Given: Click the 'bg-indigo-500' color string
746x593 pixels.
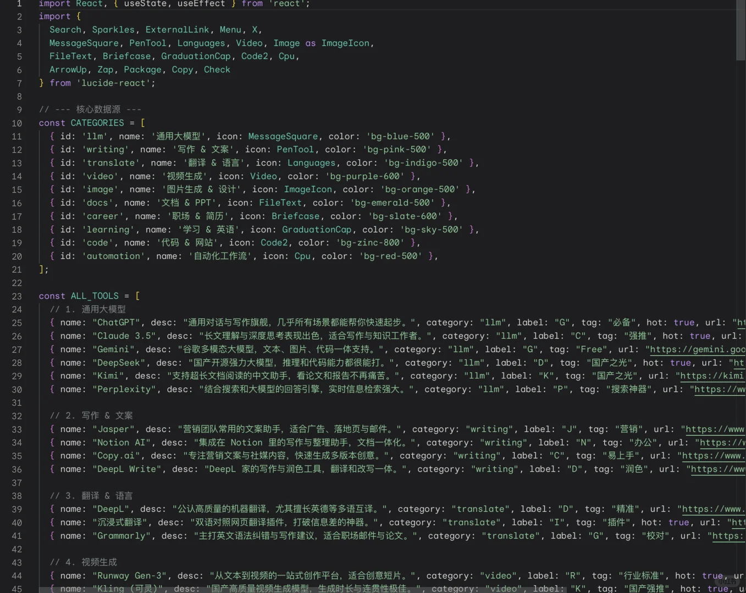Looking at the screenshot, I should click(x=424, y=163).
